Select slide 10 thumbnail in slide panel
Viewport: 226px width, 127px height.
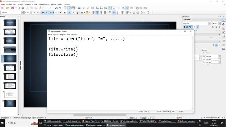pos(10,103)
